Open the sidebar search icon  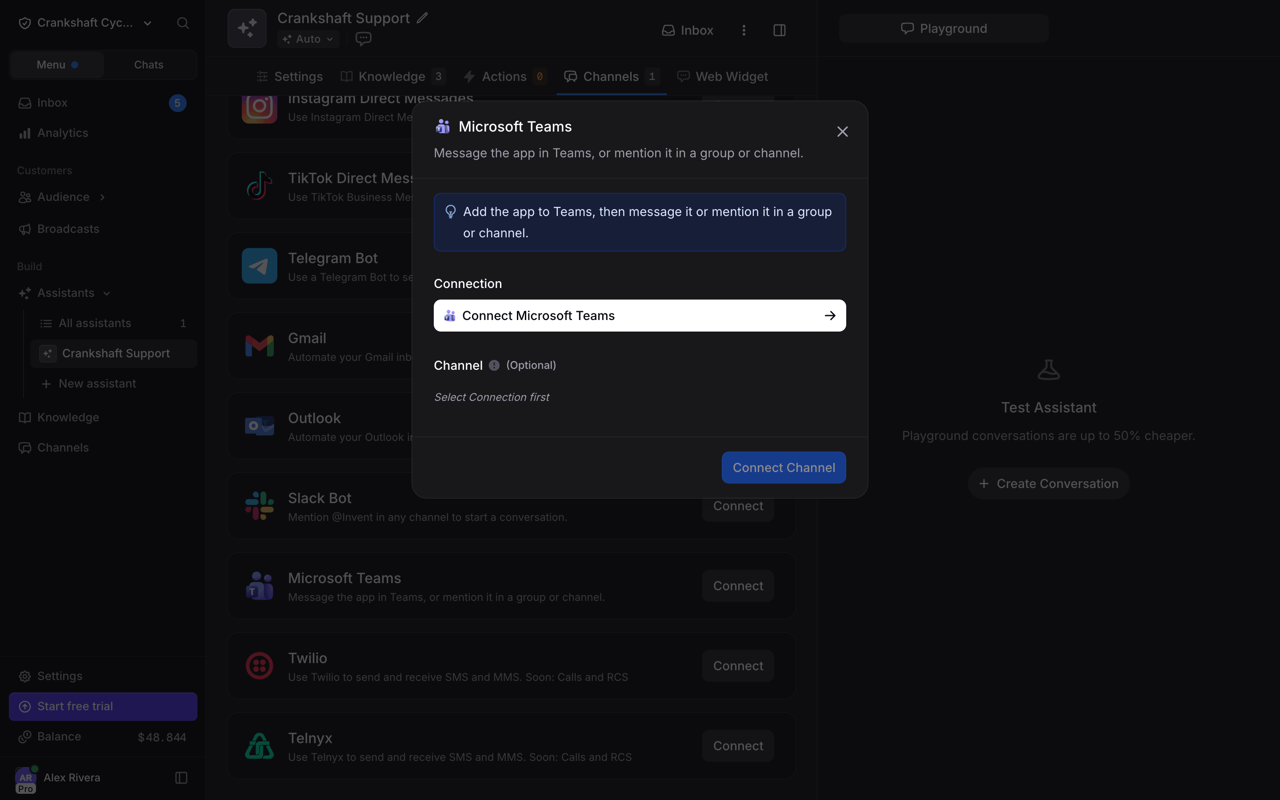pyautogui.click(x=183, y=23)
